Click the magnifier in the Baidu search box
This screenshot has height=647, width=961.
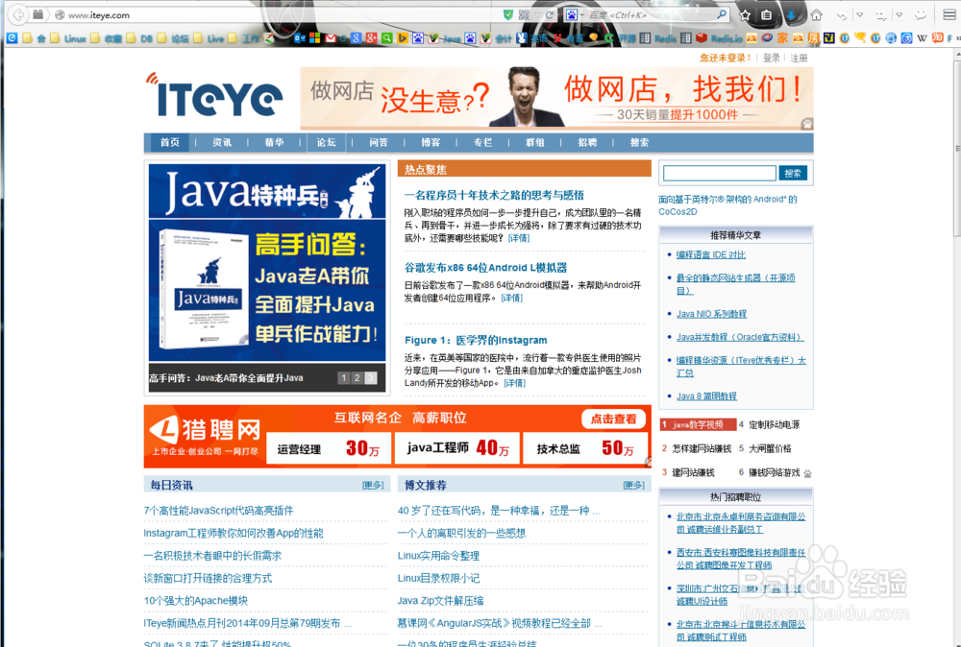pyautogui.click(x=722, y=14)
